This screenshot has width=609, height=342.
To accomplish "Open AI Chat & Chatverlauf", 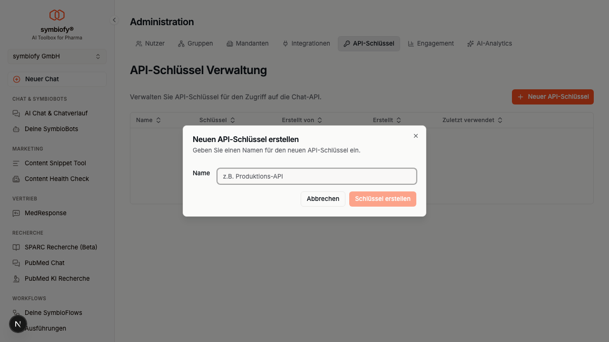I will pyautogui.click(x=56, y=113).
